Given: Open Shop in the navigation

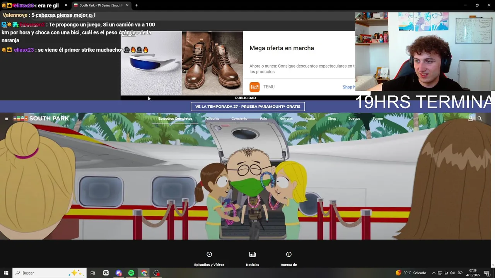Looking at the screenshot, I should click(332, 119).
